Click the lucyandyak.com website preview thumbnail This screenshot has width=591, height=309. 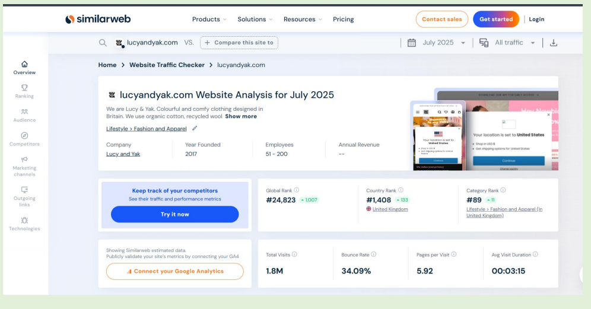click(484, 130)
